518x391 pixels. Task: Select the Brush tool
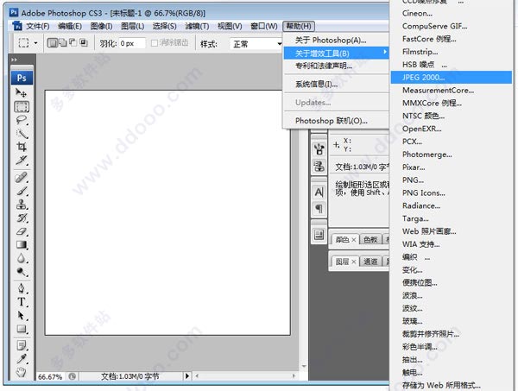pos(22,192)
